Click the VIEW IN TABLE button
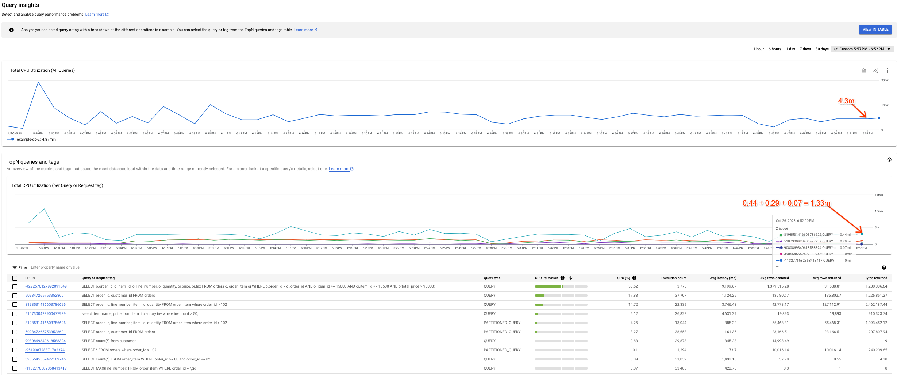The height and width of the screenshot is (375, 897). click(x=875, y=30)
